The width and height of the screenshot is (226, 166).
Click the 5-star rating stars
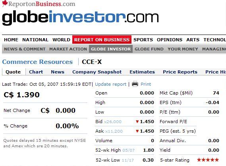pyautogui.click(x=208, y=160)
